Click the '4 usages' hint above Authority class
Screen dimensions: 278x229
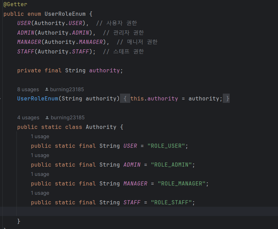tap(28, 118)
